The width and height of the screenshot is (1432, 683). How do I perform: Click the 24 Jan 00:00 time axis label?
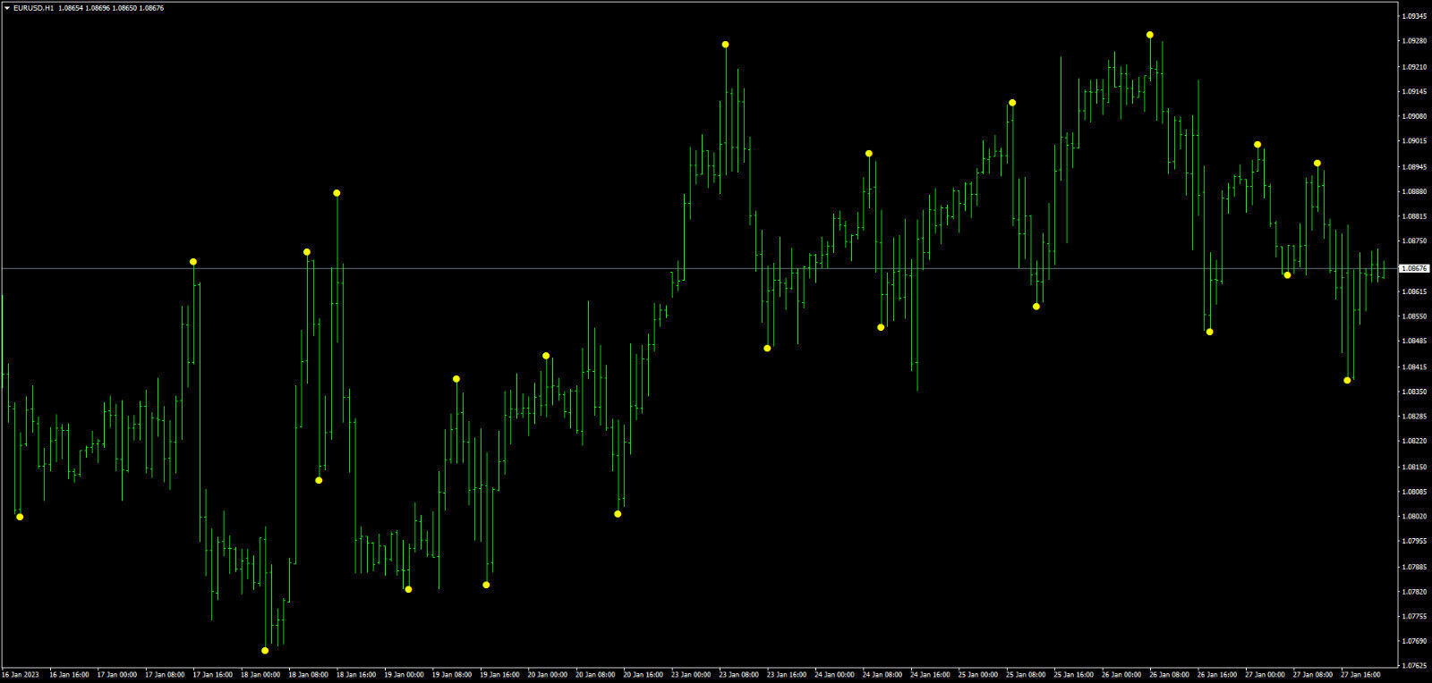pos(833,675)
